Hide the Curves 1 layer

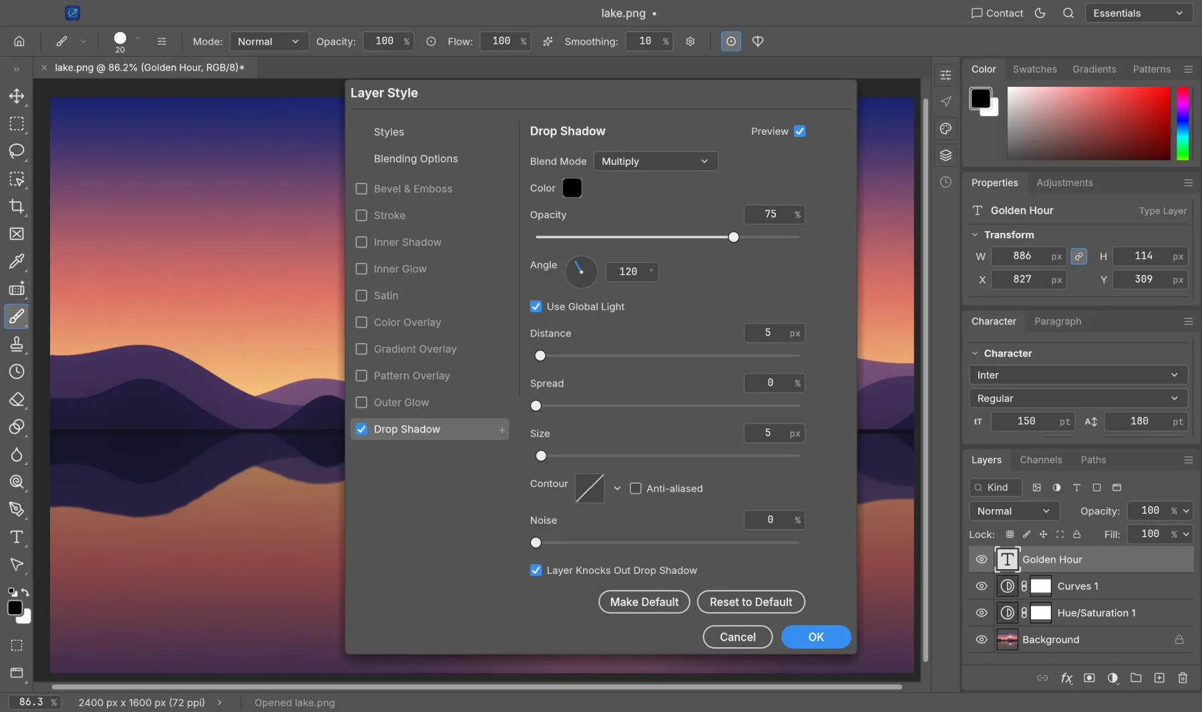point(981,586)
